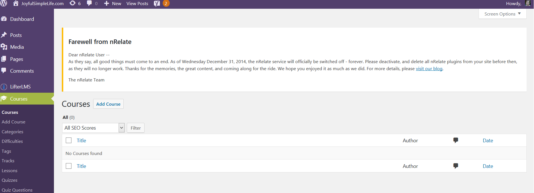Click the Dashboard gauge icon

click(x=4, y=19)
